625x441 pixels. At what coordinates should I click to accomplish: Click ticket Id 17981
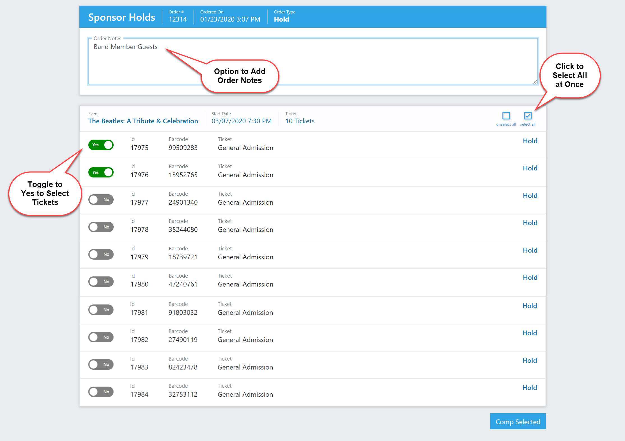(x=139, y=313)
